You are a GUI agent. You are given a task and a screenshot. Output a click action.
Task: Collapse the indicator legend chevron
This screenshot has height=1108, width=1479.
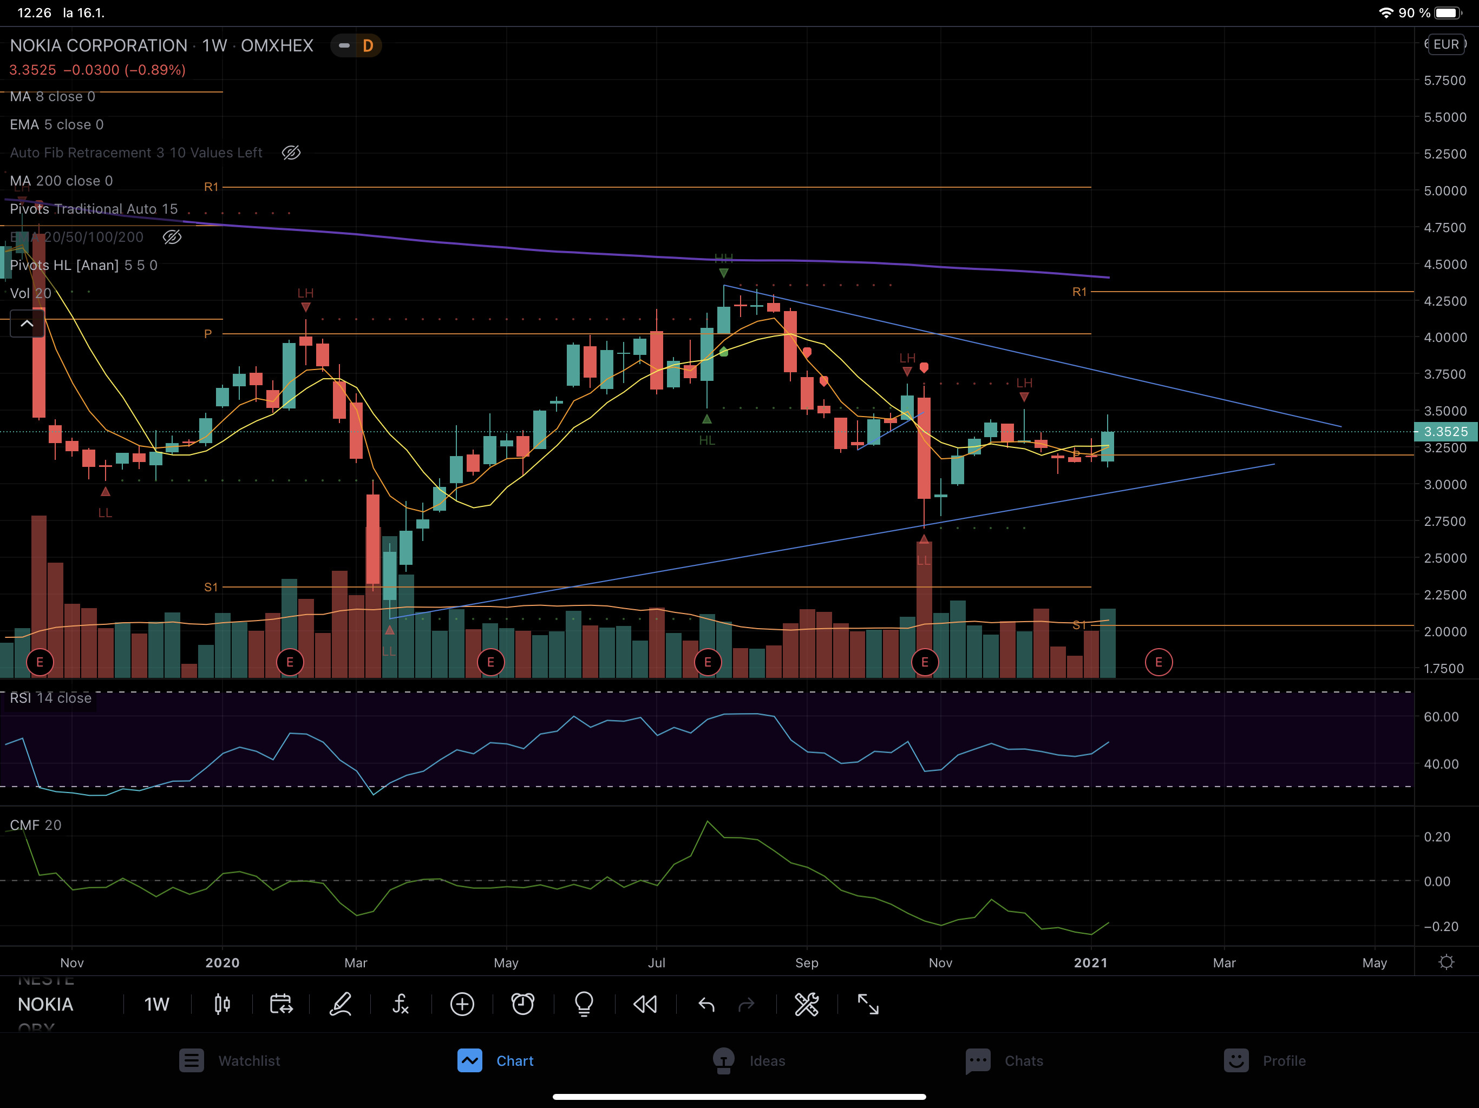(27, 324)
